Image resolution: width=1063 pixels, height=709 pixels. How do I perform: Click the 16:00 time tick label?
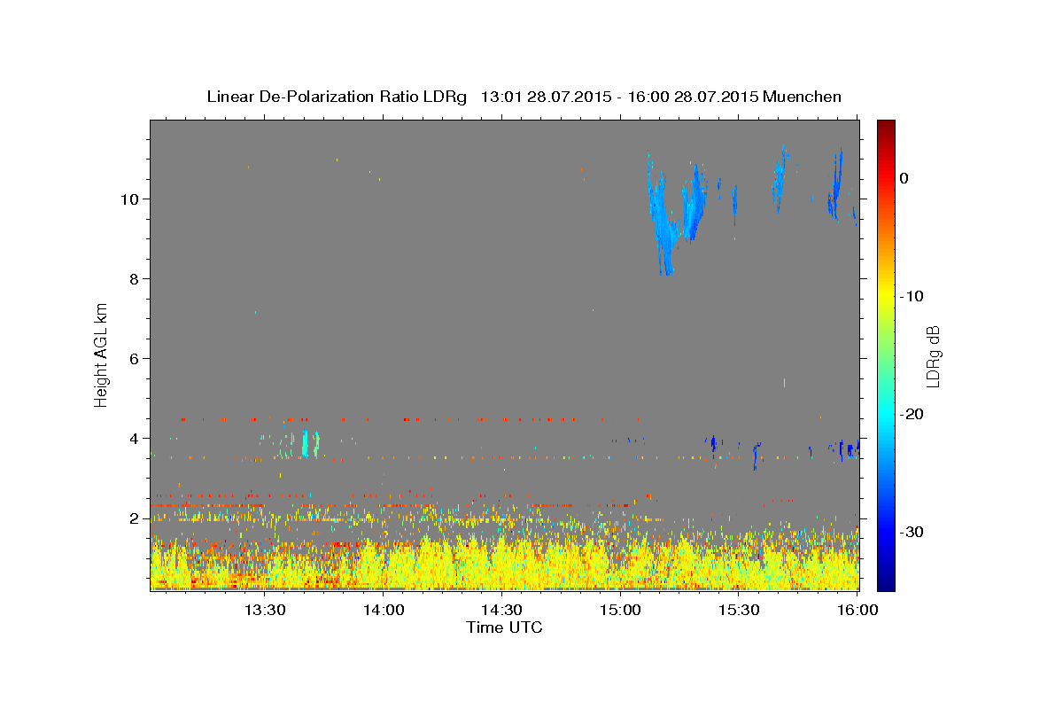pyautogui.click(x=857, y=610)
